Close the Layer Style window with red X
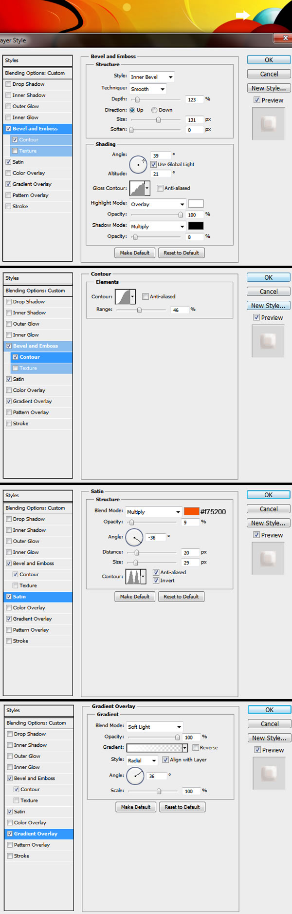This screenshot has height=914, width=292. pos(282,38)
